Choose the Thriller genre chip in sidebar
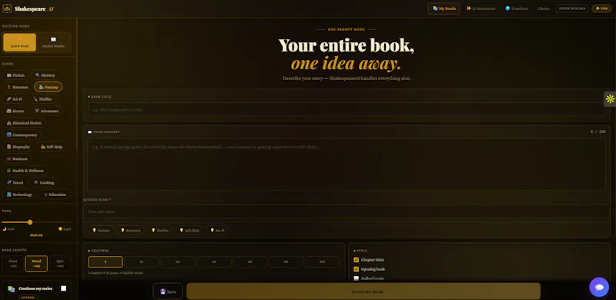The width and height of the screenshot is (616, 300). pos(42,99)
